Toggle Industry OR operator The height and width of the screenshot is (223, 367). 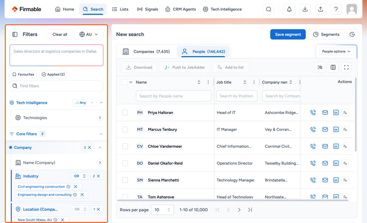pos(80,176)
